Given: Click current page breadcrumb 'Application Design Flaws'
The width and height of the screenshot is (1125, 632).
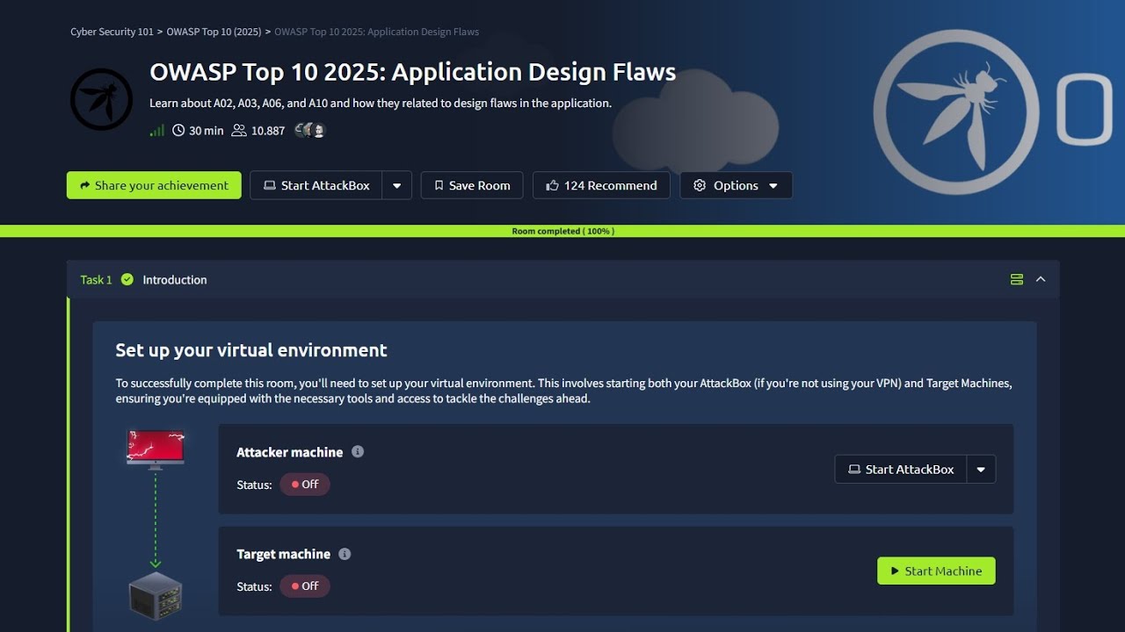Looking at the screenshot, I should pos(377,32).
